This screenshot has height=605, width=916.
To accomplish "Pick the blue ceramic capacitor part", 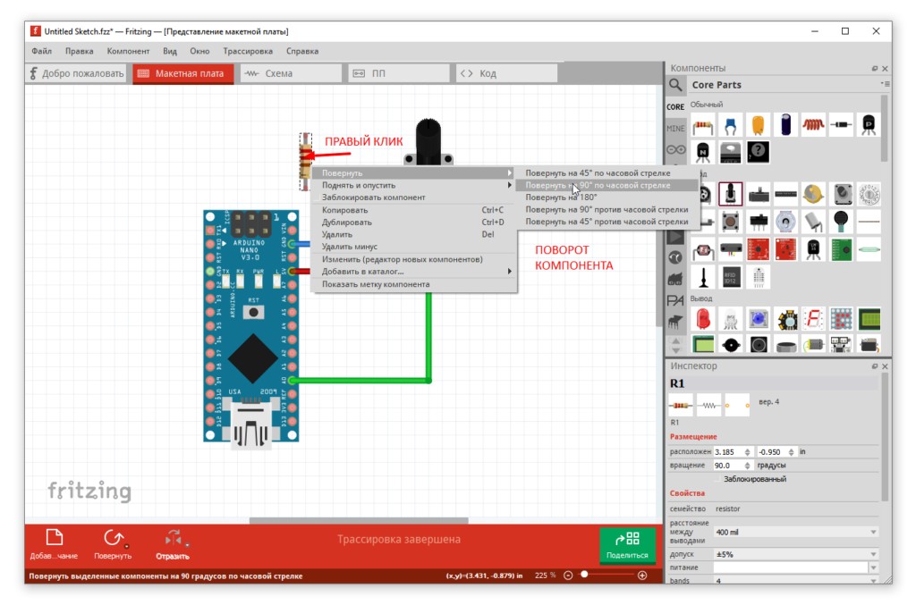I will [x=730, y=125].
